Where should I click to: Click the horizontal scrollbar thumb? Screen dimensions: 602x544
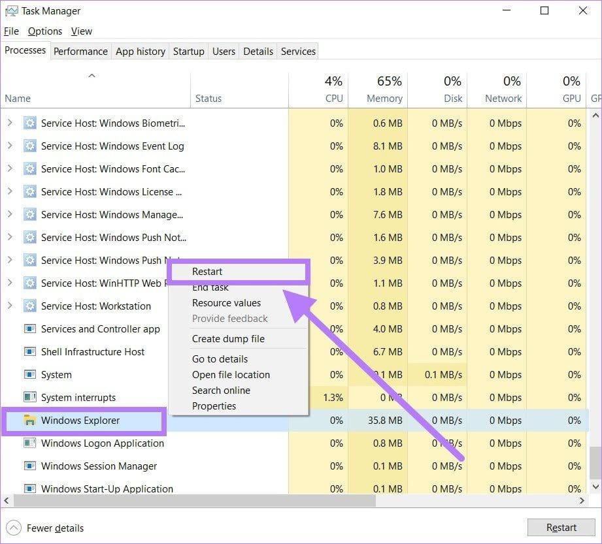[194, 500]
